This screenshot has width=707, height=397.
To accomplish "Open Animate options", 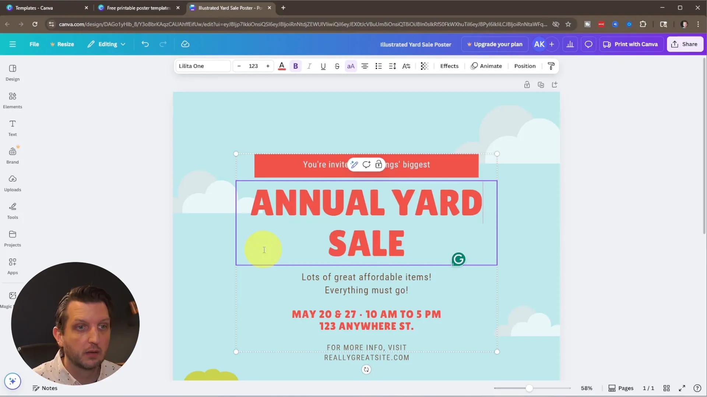I will tap(486, 66).
